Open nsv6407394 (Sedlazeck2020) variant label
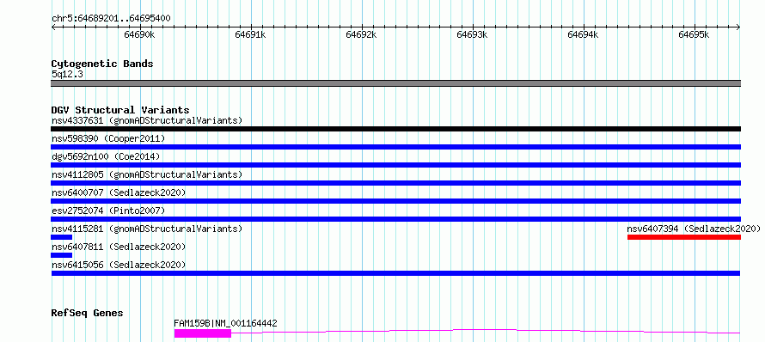 click(x=694, y=229)
